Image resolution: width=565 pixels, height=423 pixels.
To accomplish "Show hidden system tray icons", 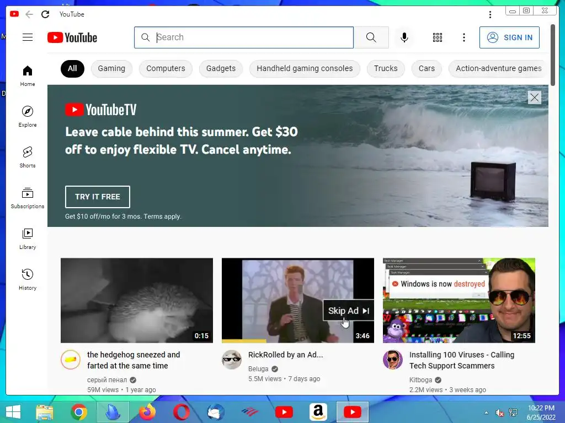I will [x=487, y=413].
